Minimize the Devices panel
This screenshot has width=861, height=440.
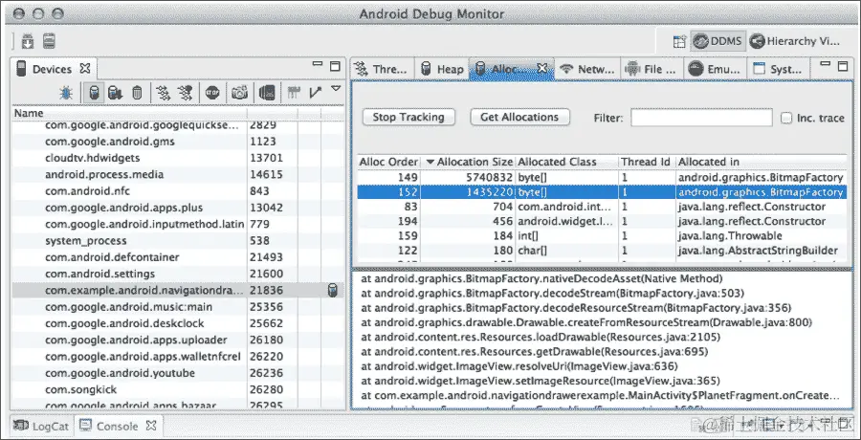(x=318, y=64)
